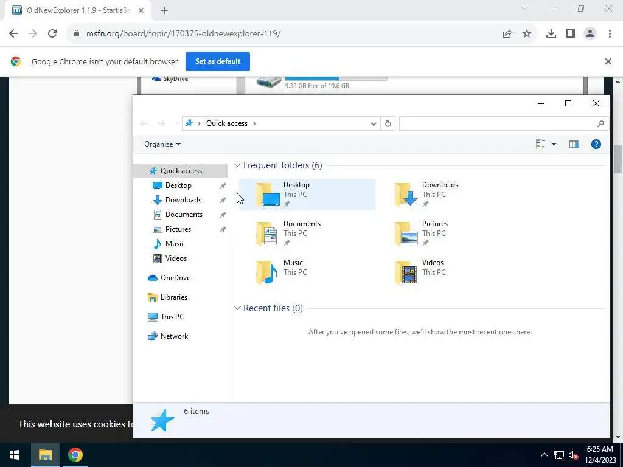Share this page via Chrome's share icon
The width and height of the screenshot is (623, 467).
[x=507, y=34]
